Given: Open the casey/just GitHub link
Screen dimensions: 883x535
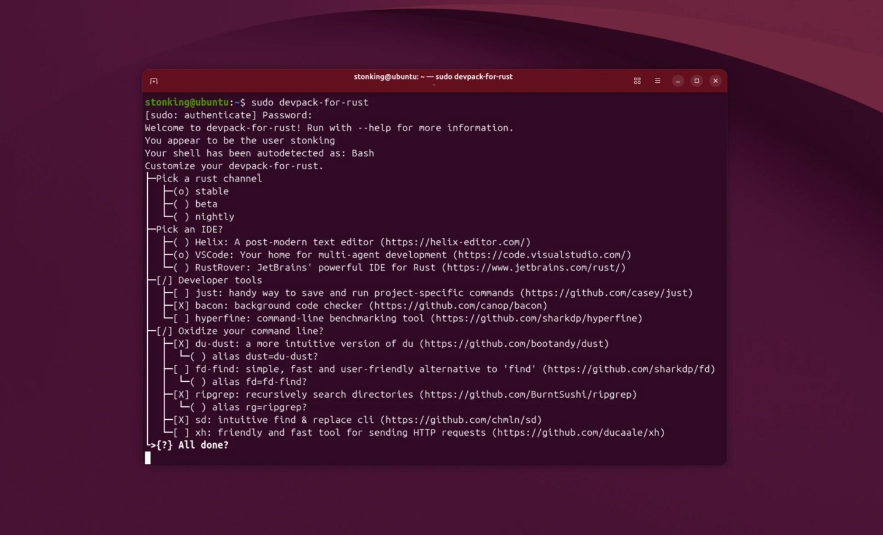Looking at the screenshot, I should point(606,293).
